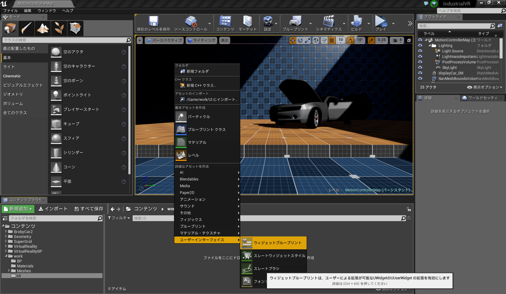Toggle visibility of Lighting folder
The height and width of the screenshot is (294, 506).
(420, 45)
